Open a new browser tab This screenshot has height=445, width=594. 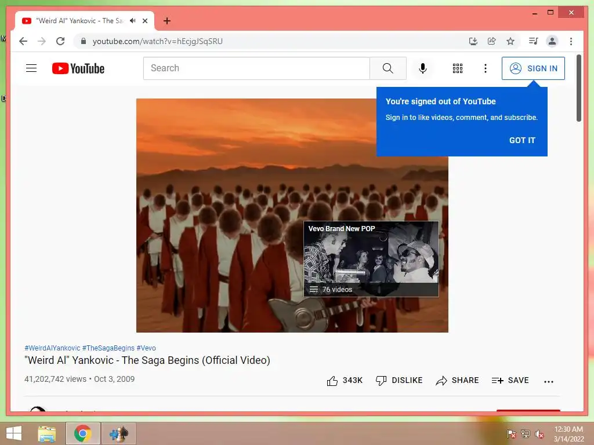166,21
